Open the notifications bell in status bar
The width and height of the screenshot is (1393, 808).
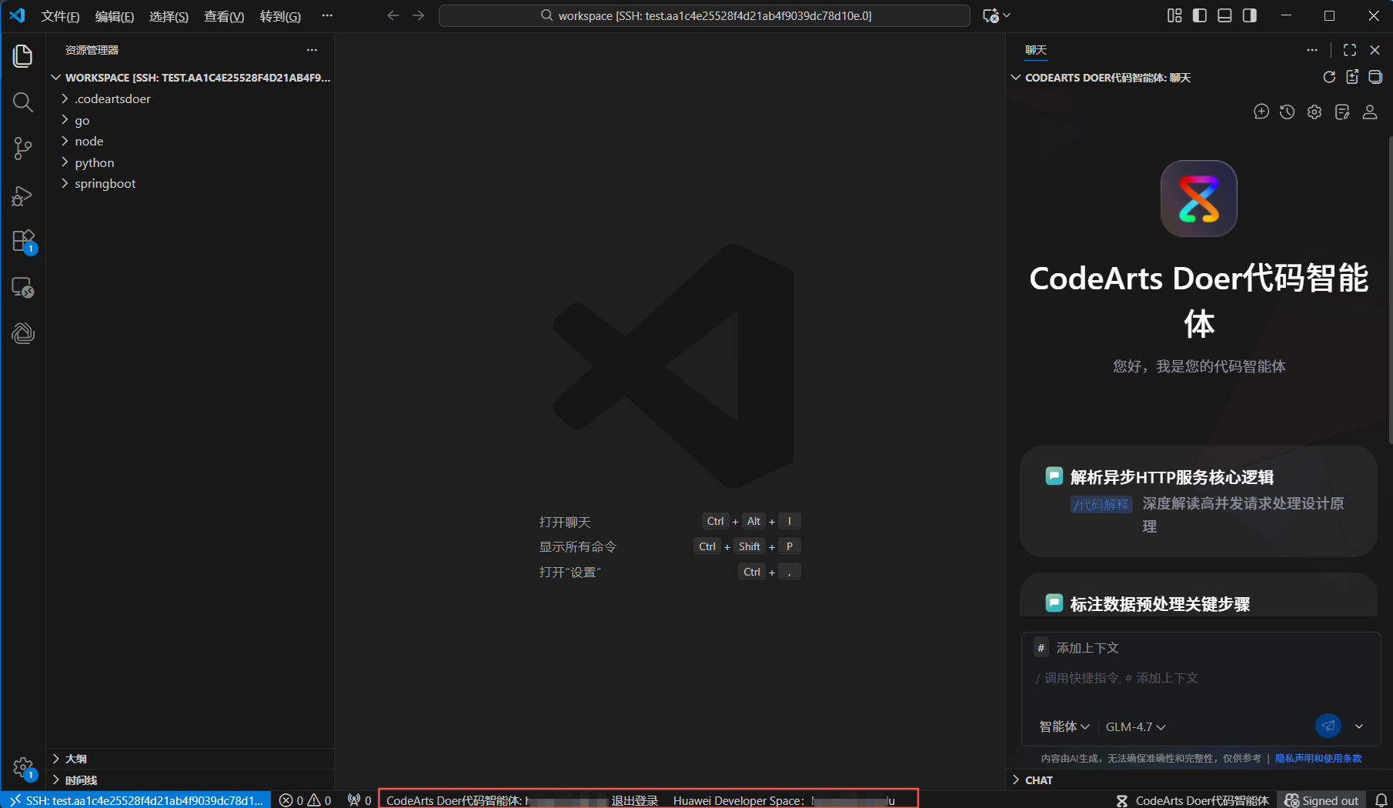[1381, 800]
